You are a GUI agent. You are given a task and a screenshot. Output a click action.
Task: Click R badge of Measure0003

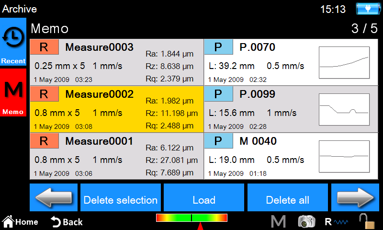45,47
